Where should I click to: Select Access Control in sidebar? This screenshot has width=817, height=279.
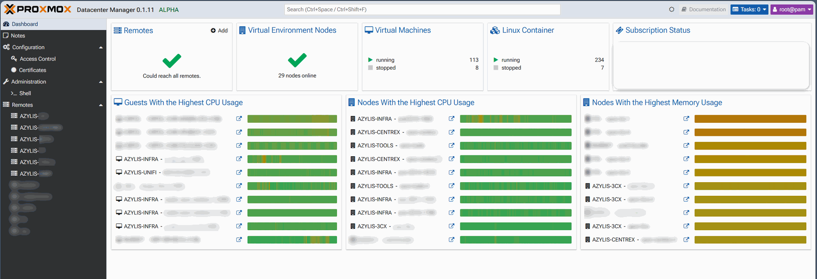[37, 59]
